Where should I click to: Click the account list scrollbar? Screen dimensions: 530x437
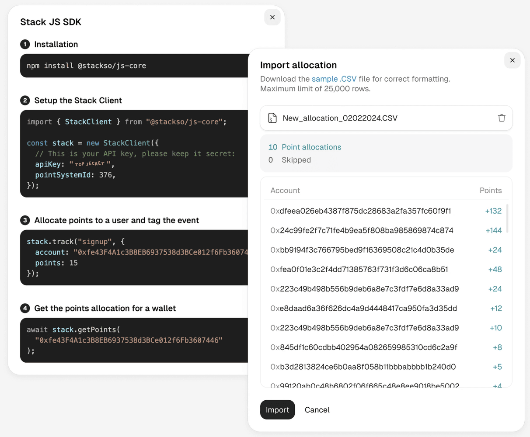coord(507,218)
